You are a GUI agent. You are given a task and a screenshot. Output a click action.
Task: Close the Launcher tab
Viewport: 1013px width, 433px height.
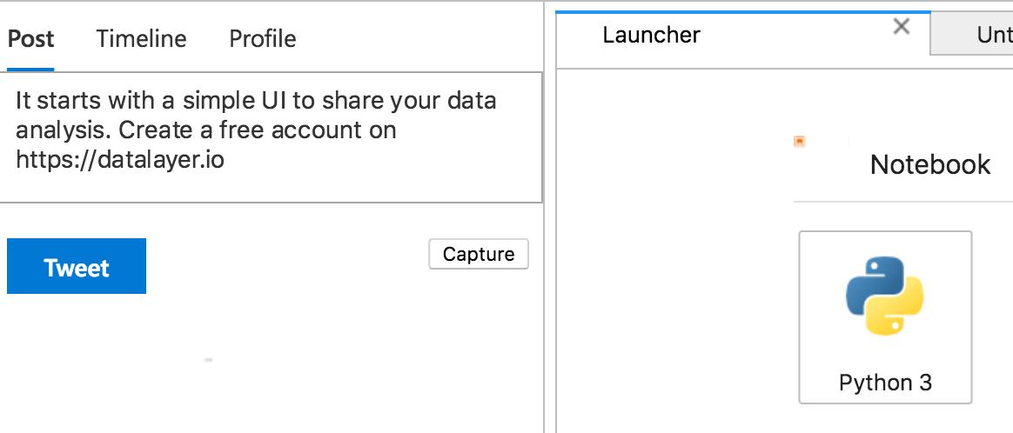[902, 26]
